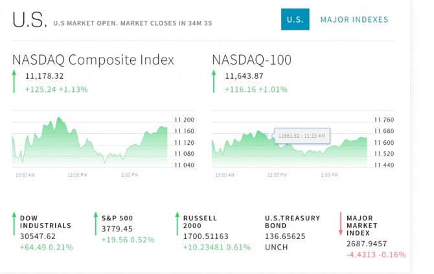Open the Dow Industrials index link
Screen dimensions: 434x274
pyautogui.click(x=45, y=222)
